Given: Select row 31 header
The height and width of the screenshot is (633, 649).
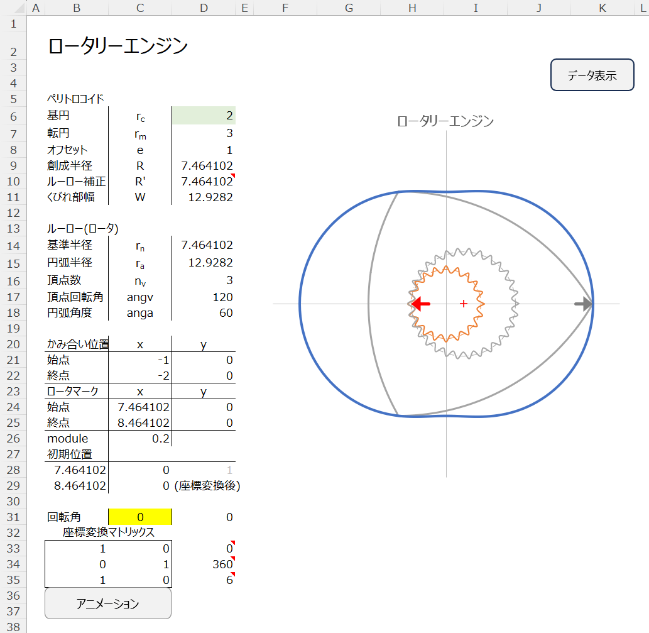Looking at the screenshot, I should coord(14,517).
